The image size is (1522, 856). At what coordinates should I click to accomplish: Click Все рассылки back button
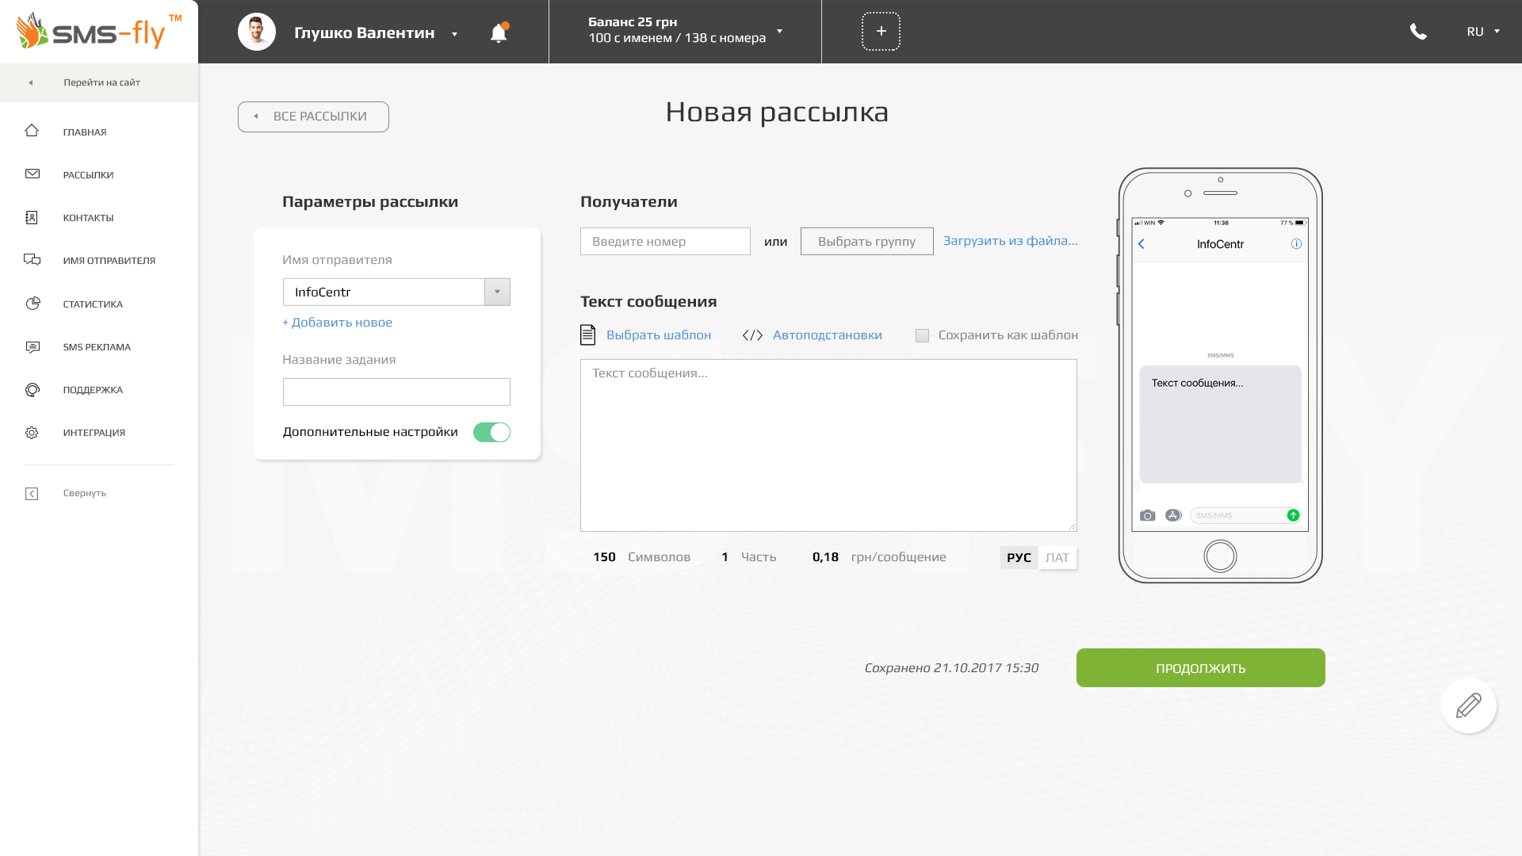(x=313, y=117)
